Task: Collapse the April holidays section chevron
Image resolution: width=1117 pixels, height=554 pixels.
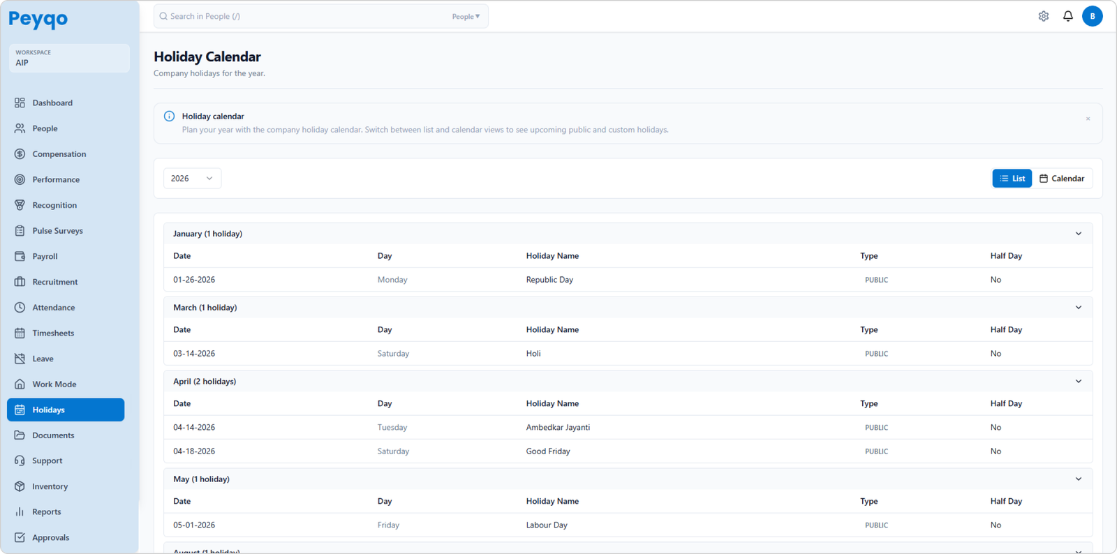Action: point(1079,382)
